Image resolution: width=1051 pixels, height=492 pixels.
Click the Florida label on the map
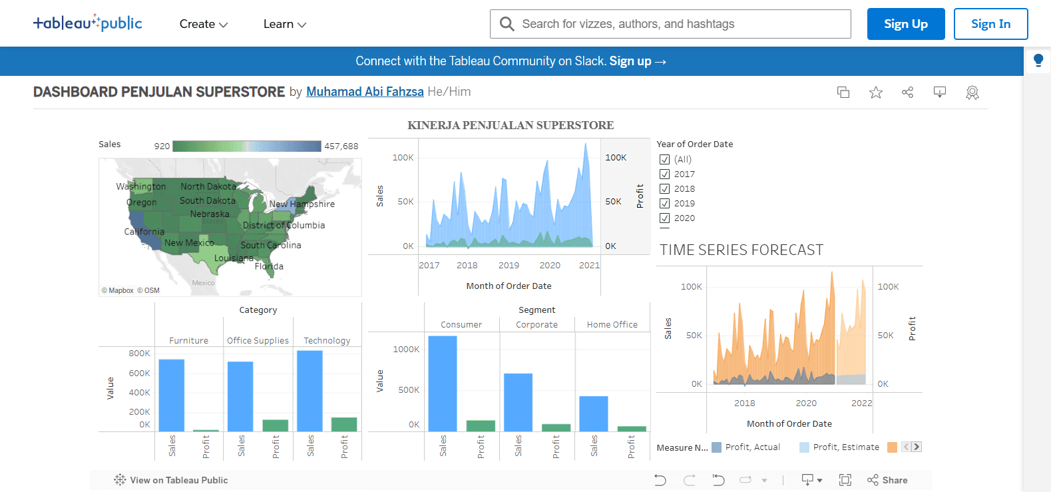coord(269,266)
